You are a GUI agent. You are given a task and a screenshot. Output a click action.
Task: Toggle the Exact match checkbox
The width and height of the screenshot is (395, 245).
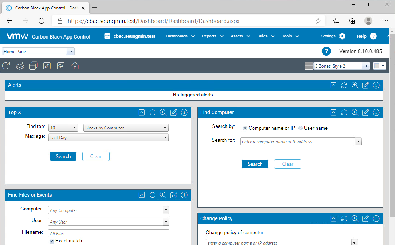pos(52,241)
